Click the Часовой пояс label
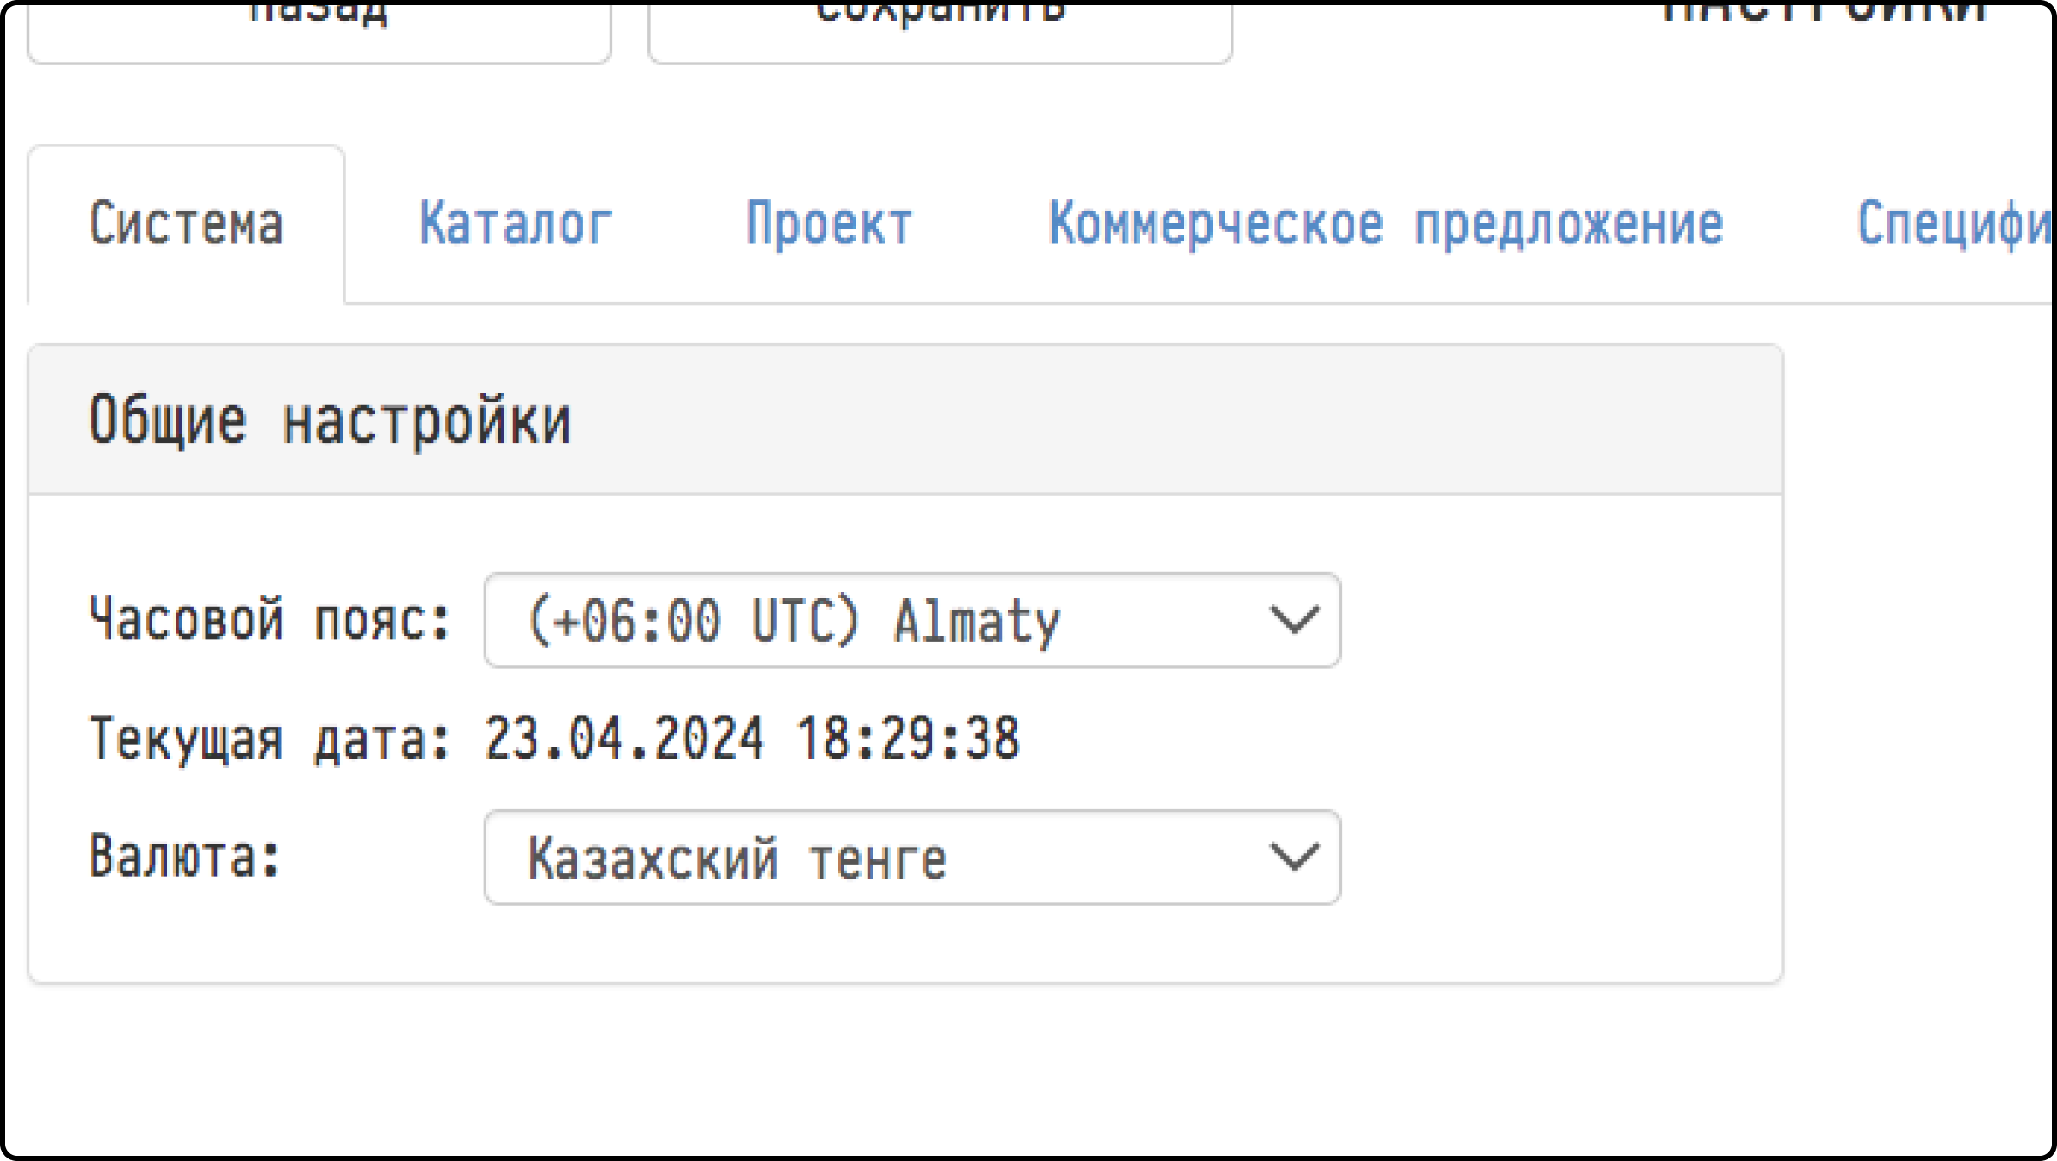The height and width of the screenshot is (1161, 2057). (270, 618)
